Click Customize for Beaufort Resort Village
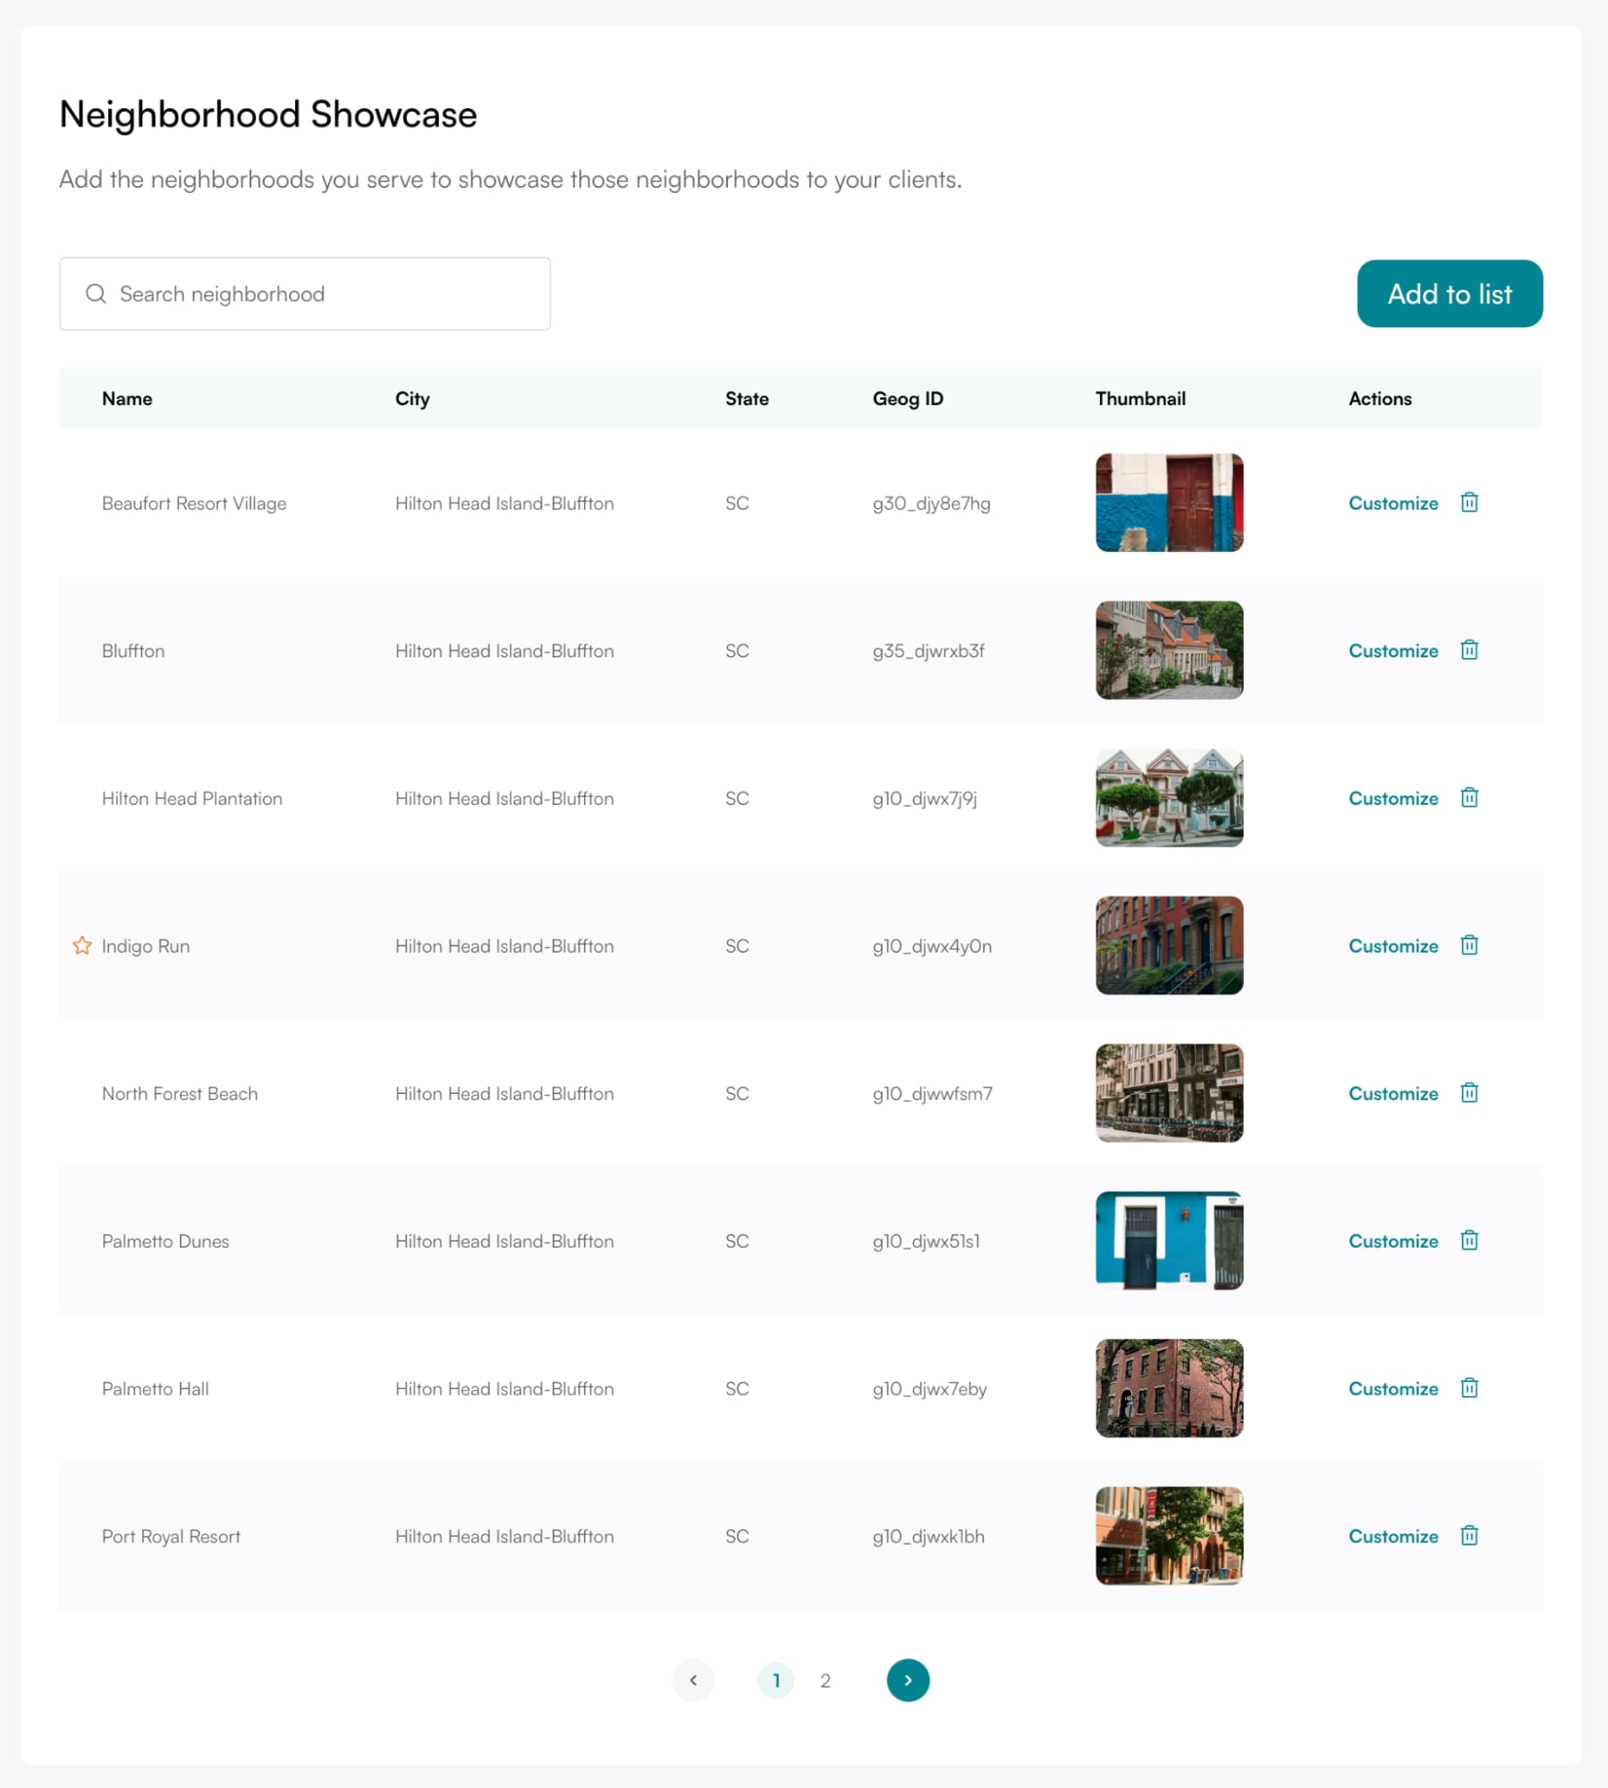The width and height of the screenshot is (1608, 1788). tap(1393, 504)
